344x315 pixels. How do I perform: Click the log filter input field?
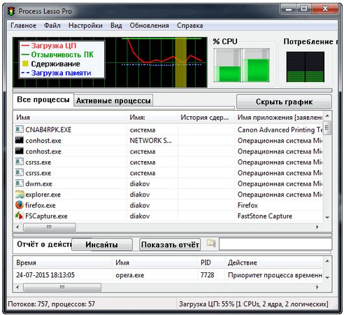[275, 244]
